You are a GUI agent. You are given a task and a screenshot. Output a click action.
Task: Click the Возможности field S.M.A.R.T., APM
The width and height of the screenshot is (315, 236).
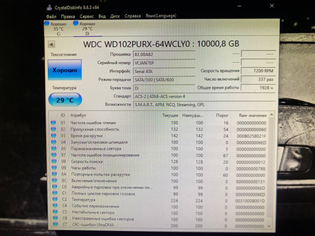[204, 105]
